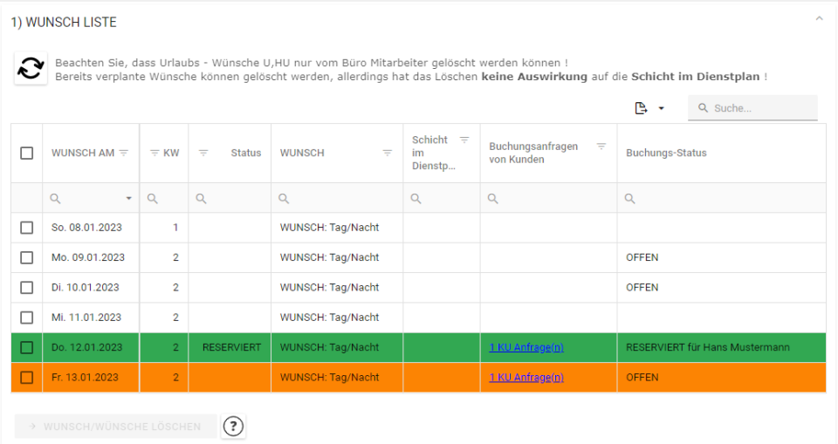838x444 pixels.
Task: Open the 1 KU Anfrage(n) link in orange row
Action: pyautogui.click(x=525, y=378)
